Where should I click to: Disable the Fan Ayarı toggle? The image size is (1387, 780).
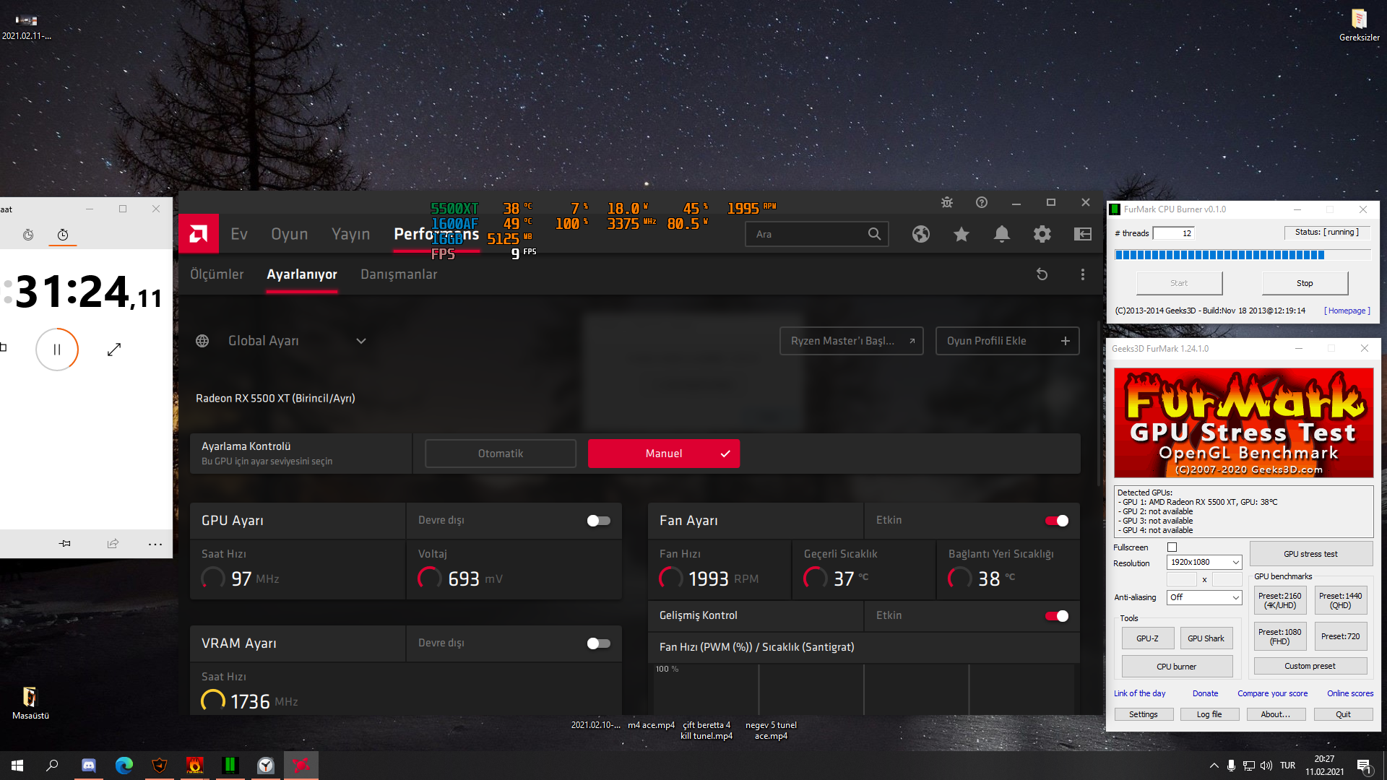click(x=1056, y=521)
